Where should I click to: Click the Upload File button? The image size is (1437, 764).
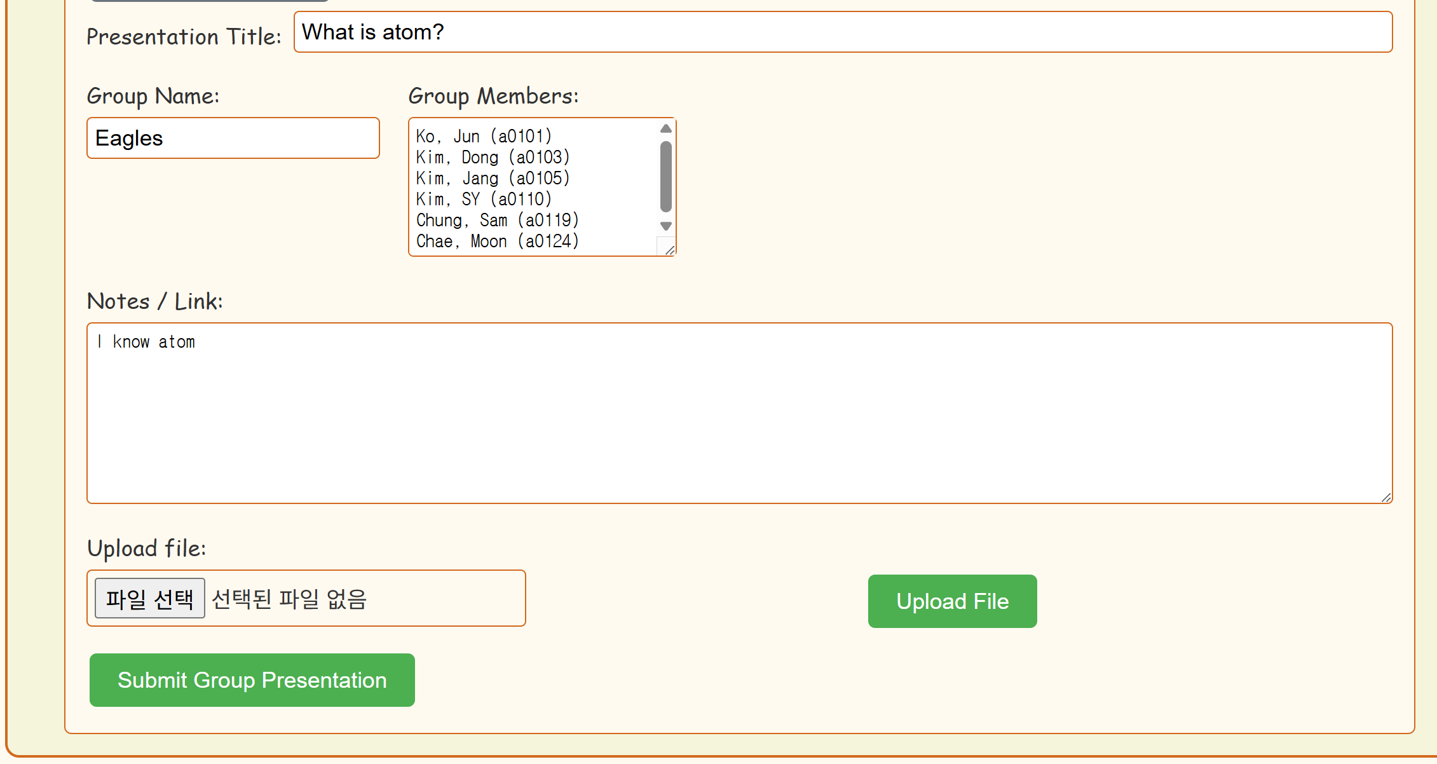click(x=951, y=601)
